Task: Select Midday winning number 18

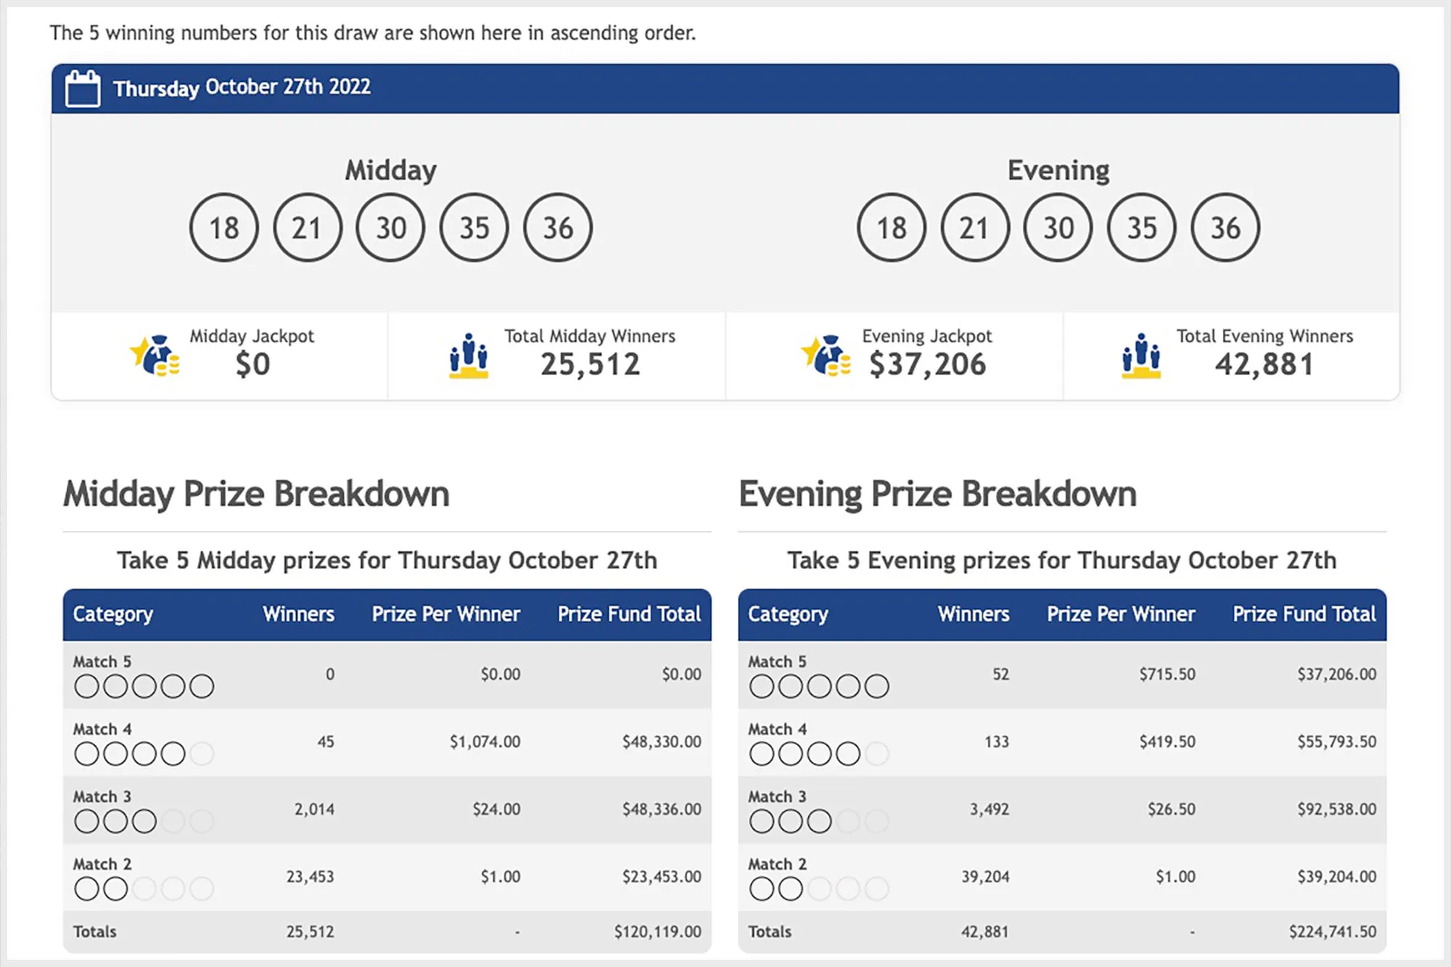Action: tap(225, 227)
